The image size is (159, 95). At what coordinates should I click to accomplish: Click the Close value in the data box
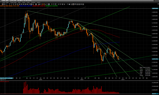point(148,75)
